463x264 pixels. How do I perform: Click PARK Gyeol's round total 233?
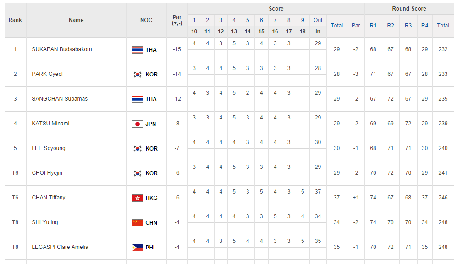443,74
